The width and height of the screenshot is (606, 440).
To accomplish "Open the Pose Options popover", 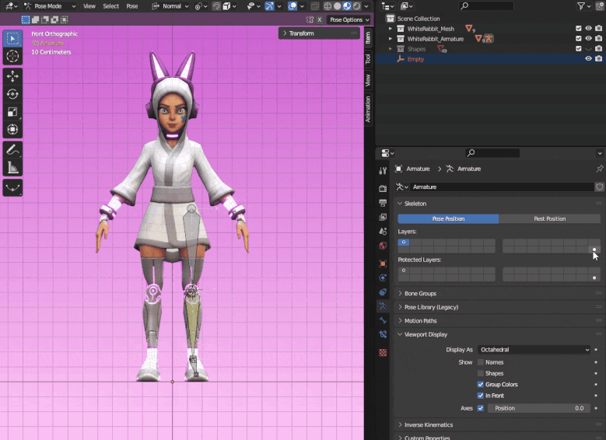I will click(346, 19).
